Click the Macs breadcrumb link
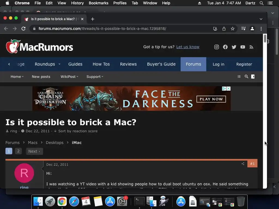This screenshot has height=209, width=279. pos(33,143)
